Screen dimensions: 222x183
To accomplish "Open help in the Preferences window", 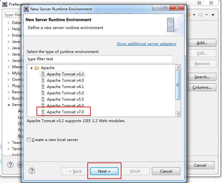I will click(x=10, y=165).
